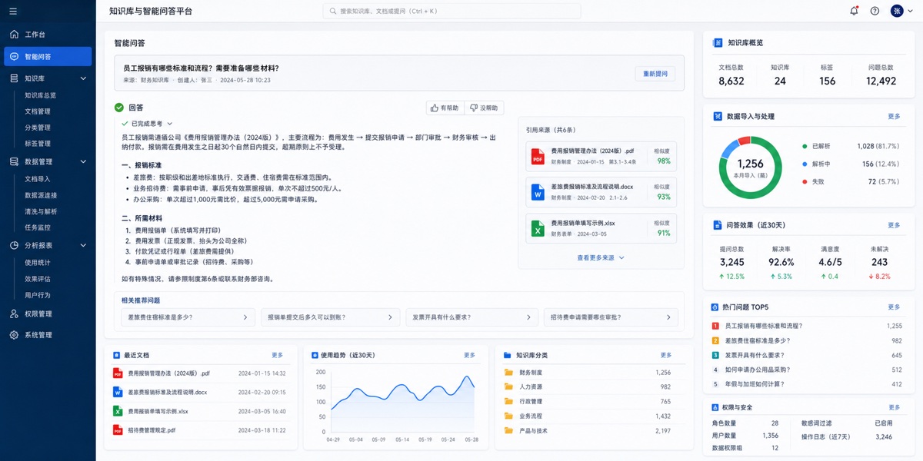Image resolution: width=923 pixels, height=461 pixels.
Task: Click the 财务制度 folder icon
Action: click(x=508, y=373)
